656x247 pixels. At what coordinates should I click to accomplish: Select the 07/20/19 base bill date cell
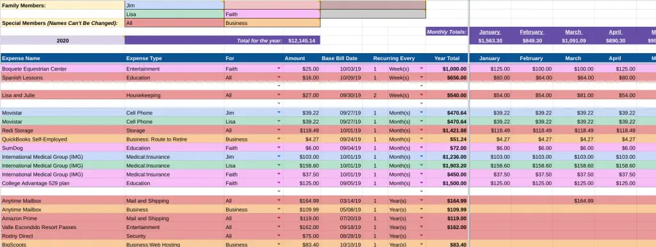click(x=341, y=218)
